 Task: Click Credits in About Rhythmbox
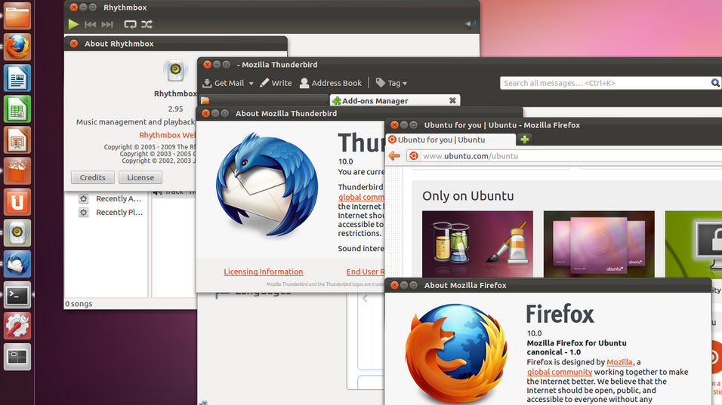(93, 177)
